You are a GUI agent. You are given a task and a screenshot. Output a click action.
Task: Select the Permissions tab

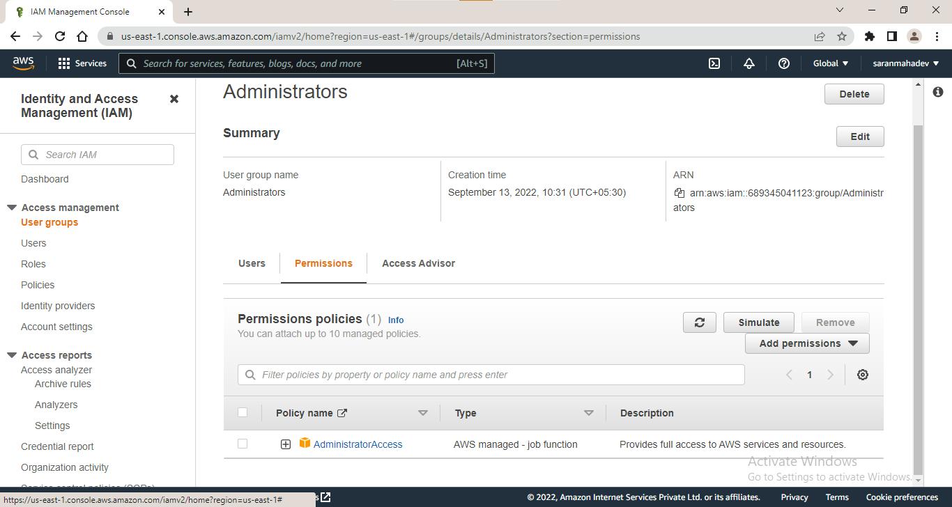pyautogui.click(x=323, y=263)
